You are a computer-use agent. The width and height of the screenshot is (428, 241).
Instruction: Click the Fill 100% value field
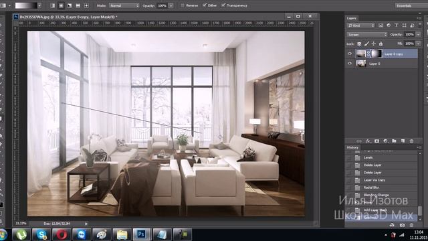tap(409, 44)
